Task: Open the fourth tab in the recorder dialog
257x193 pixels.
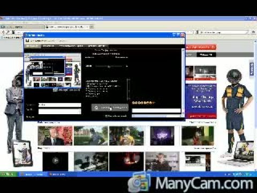Action: click(96, 46)
